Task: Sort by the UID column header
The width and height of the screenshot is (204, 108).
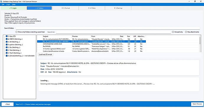Action: [x=134, y=36]
